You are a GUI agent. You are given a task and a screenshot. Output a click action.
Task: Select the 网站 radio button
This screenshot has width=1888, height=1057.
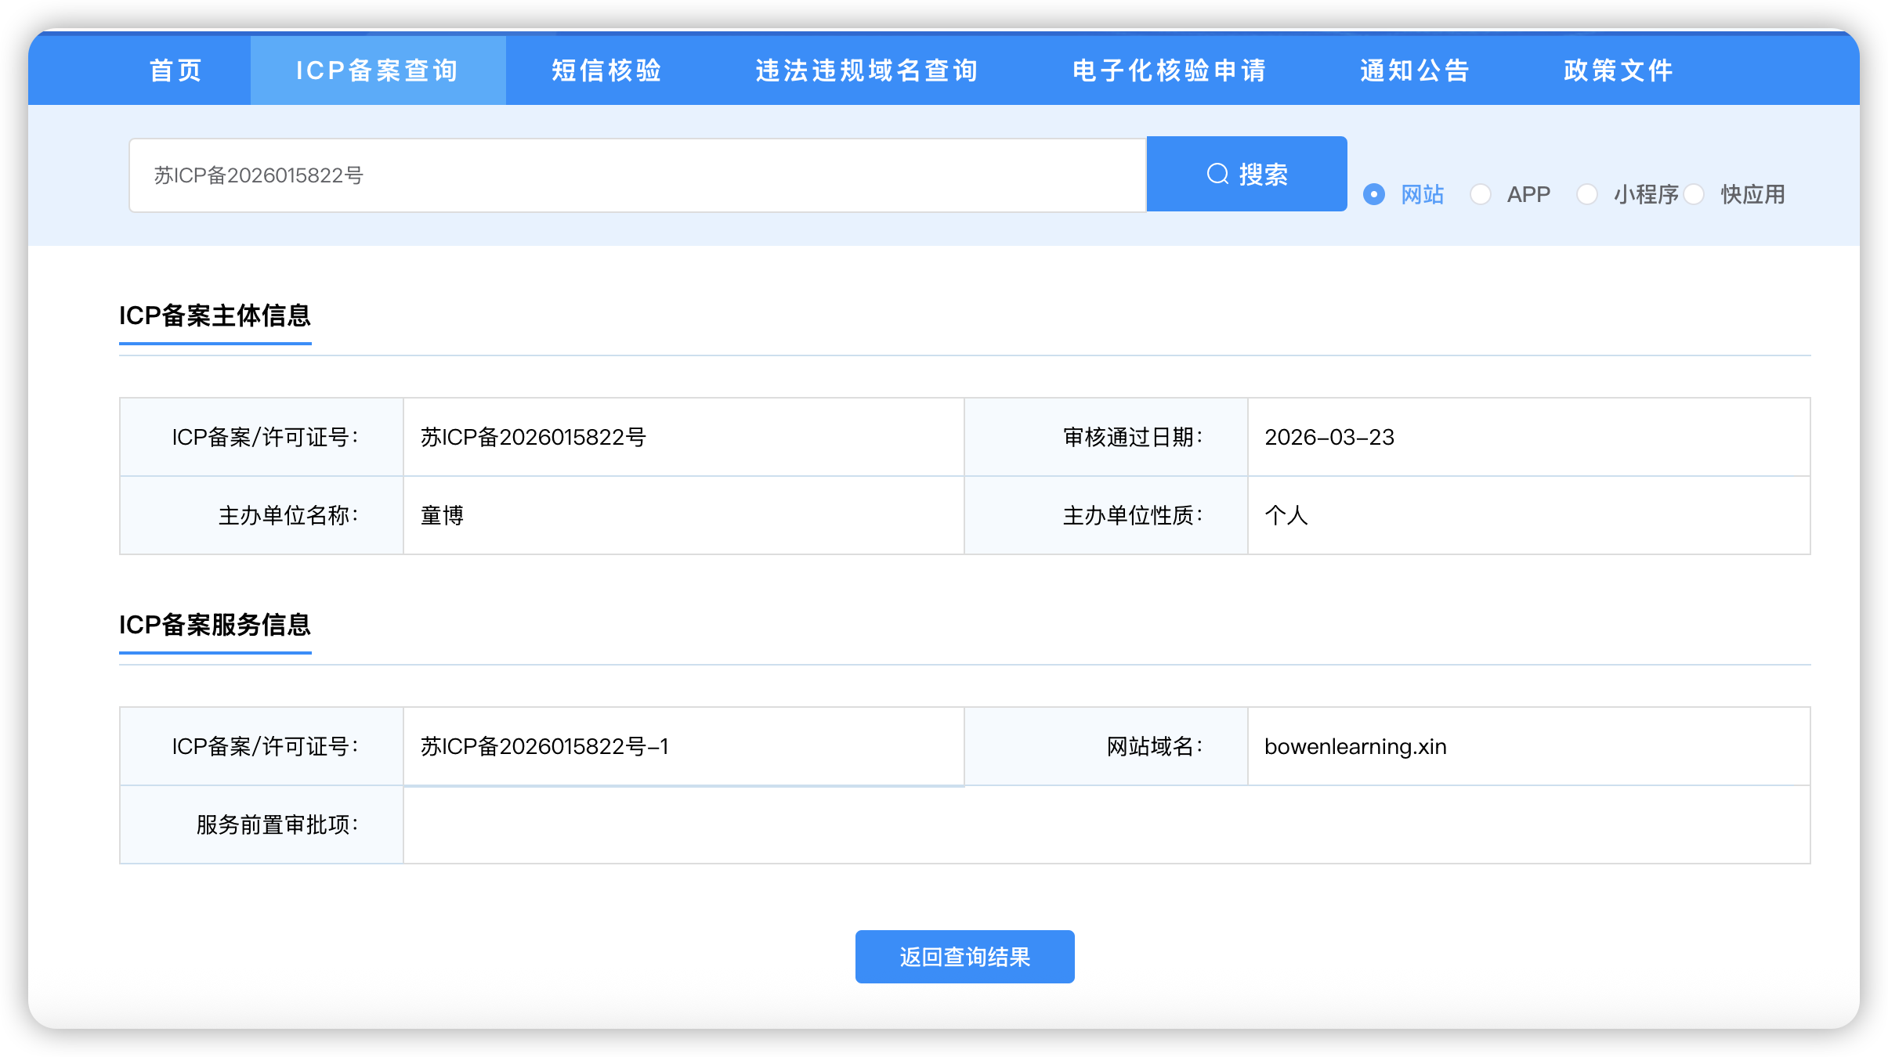[x=1374, y=194]
